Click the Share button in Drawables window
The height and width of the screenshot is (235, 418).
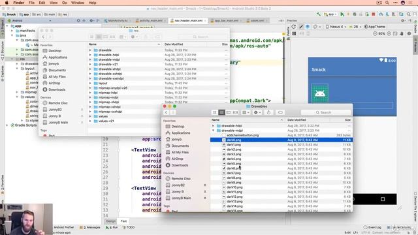point(268,112)
